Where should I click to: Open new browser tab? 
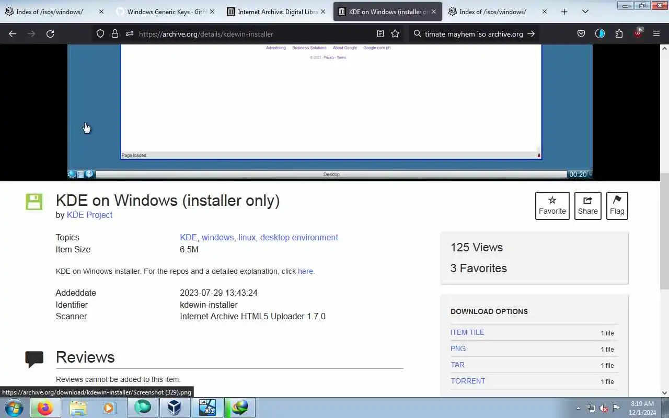click(564, 11)
